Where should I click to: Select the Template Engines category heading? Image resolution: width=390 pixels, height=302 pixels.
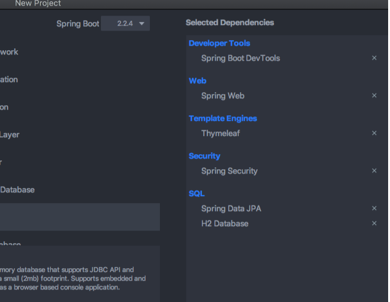(223, 118)
